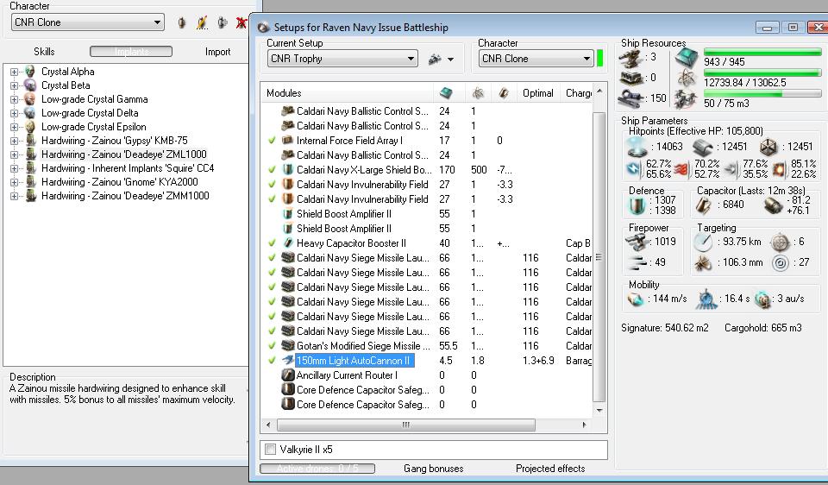
Task: Open the Character dropdown in the Setups window
Action: click(x=536, y=59)
